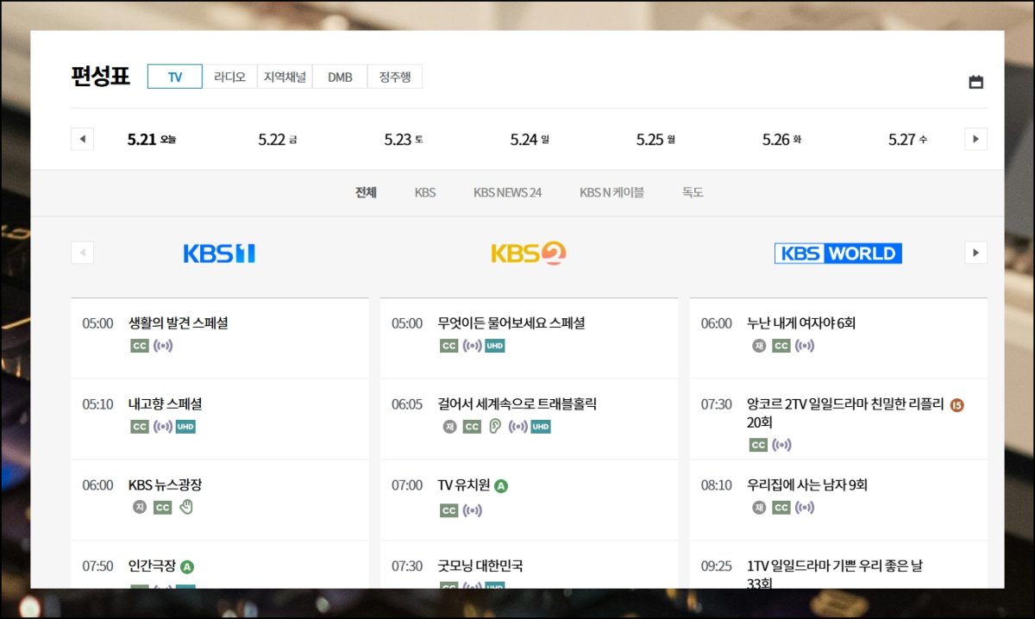Click 재 rerun badge under 누난 내게 여자야 6회
This screenshot has height=619, width=1035.
[x=758, y=346]
